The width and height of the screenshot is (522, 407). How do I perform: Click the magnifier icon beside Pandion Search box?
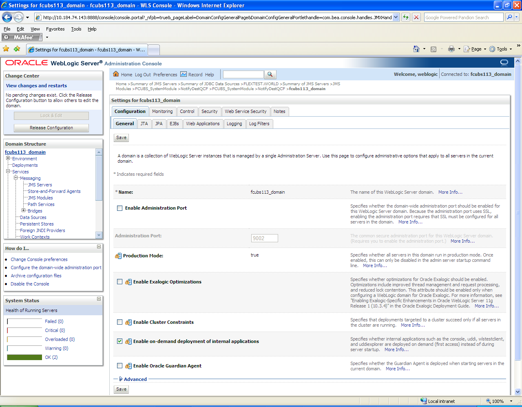click(509, 17)
